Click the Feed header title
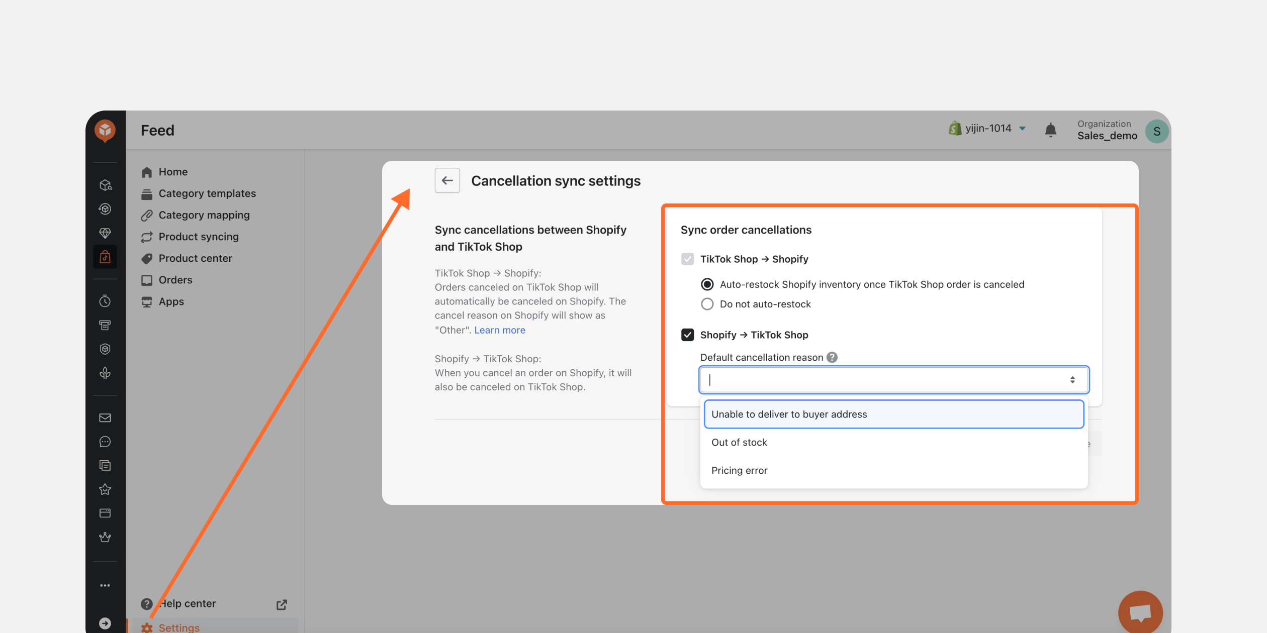The image size is (1267, 633). coord(157,131)
